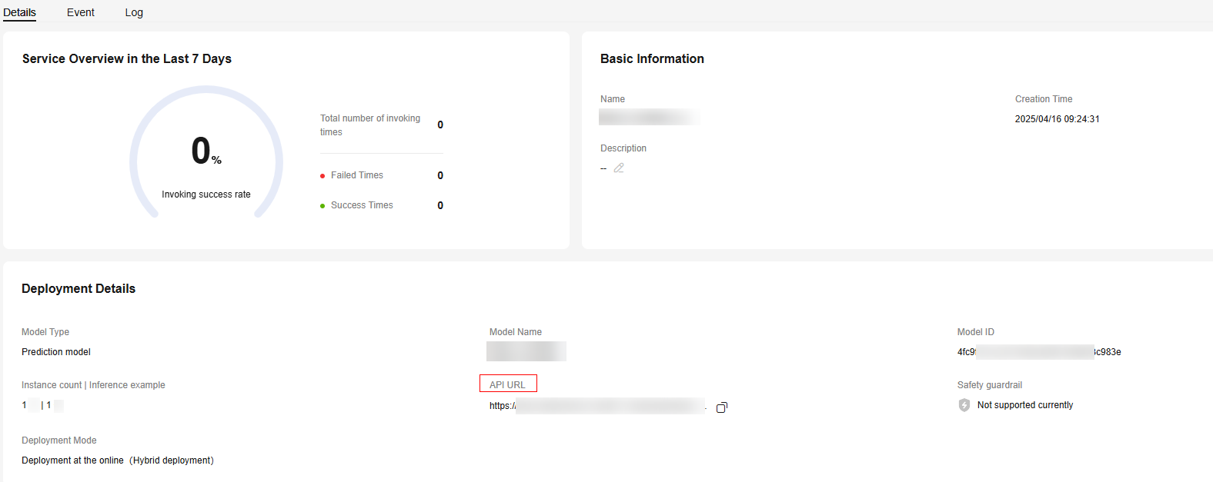Click the red Failed Times dot

click(322, 176)
